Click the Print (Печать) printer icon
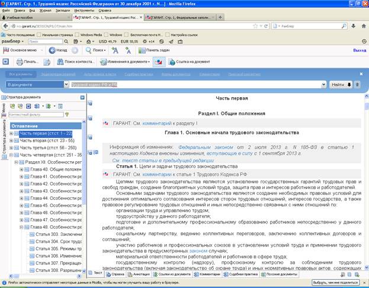 [20, 62]
